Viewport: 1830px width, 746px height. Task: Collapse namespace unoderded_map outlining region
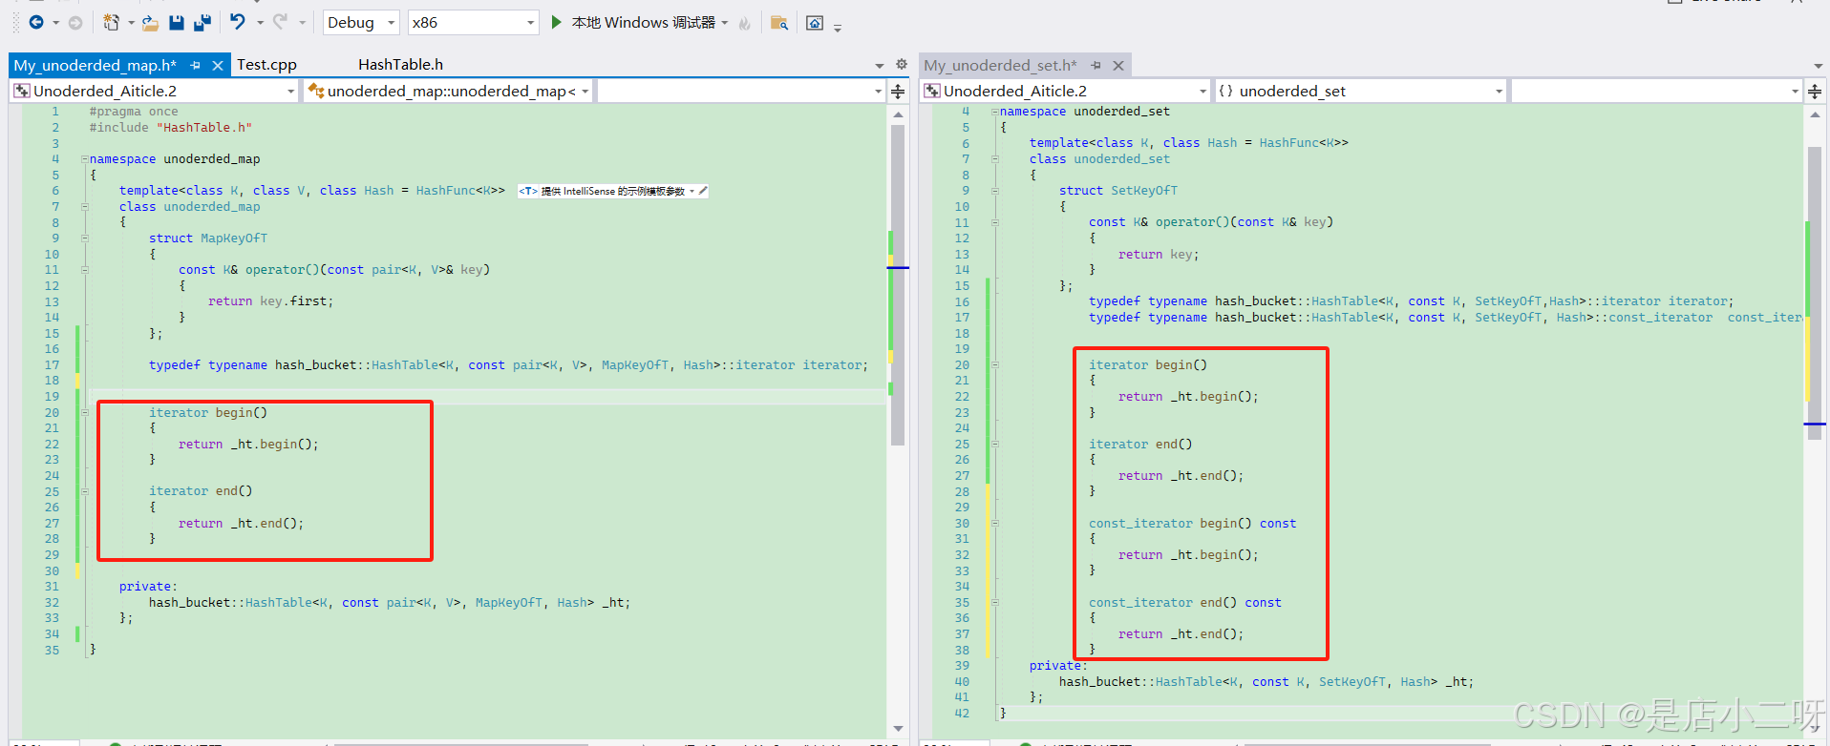(x=84, y=159)
